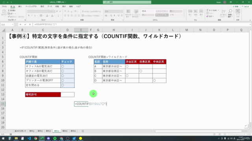Open Sort and Filter menu
Image resolution: width=252 pixels, height=141 pixels.
(x=223, y=13)
